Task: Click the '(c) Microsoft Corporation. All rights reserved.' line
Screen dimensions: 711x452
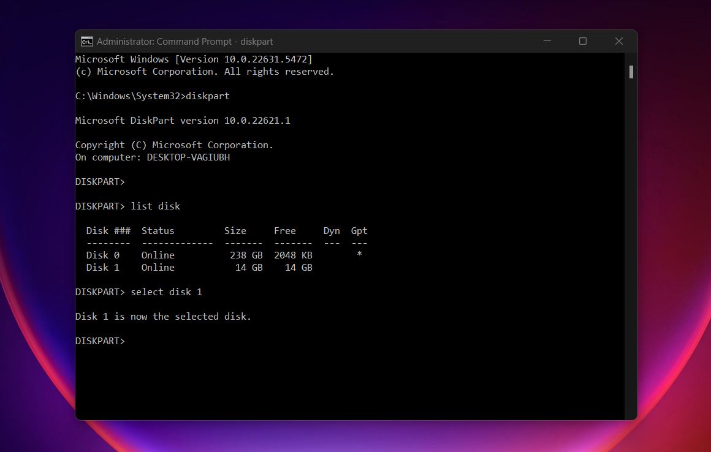Action: pyautogui.click(x=205, y=72)
